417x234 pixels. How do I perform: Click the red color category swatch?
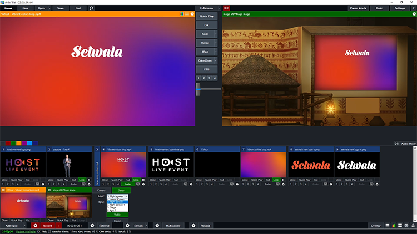tap(9, 143)
